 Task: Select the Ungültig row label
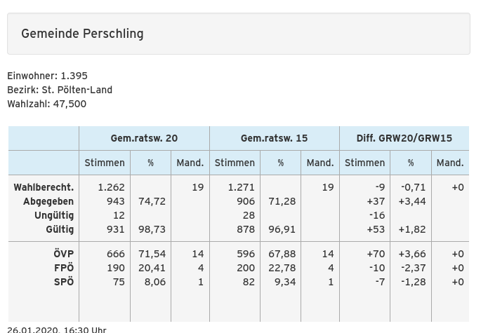pos(54,216)
